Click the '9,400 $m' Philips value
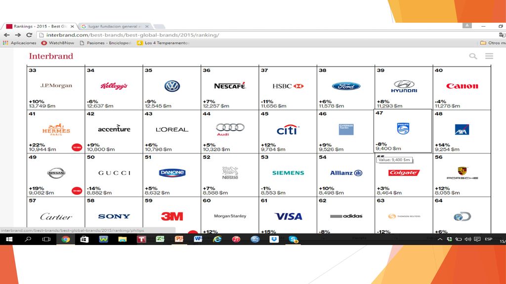Viewport: 506px width, 284px height. click(388, 148)
